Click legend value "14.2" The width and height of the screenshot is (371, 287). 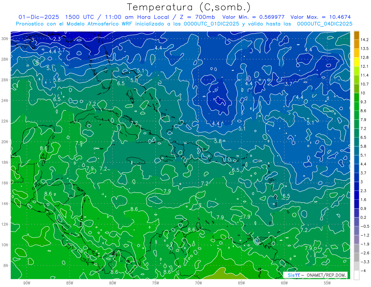point(365,40)
